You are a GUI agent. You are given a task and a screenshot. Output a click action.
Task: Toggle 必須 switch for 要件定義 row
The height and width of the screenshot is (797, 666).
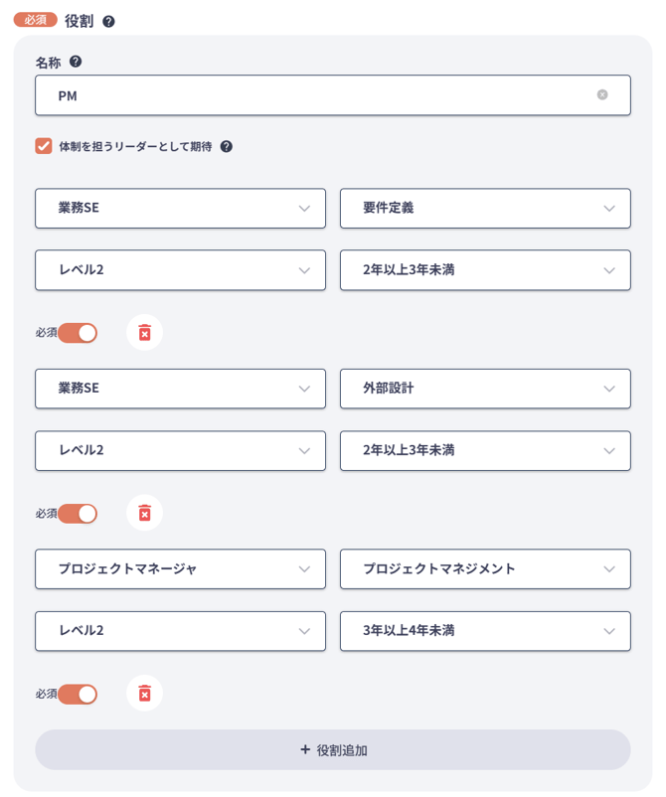click(78, 333)
